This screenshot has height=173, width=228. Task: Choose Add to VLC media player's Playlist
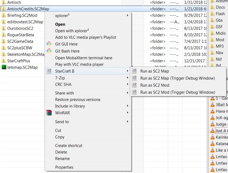tap(85, 37)
